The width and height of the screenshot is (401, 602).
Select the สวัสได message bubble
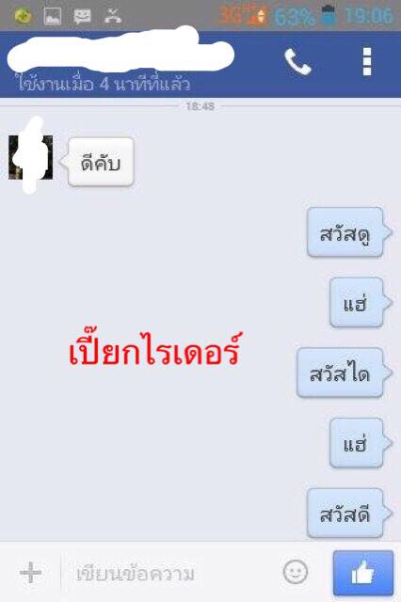coord(345,372)
